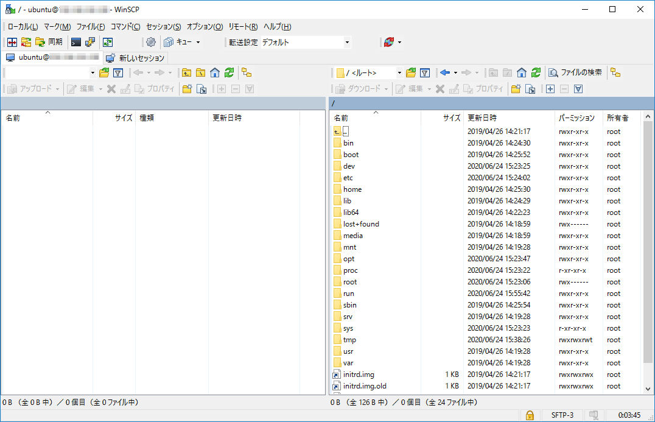This screenshot has height=422, width=655.
Task: Open the オプション menu
Action: (204, 27)
